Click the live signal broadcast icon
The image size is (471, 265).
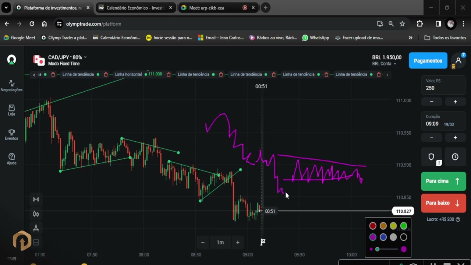[x=36, y=199]
